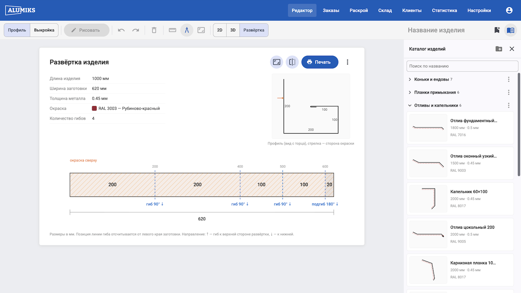
Task: Click the 620 total dimension label
Action: click(202, 219)
